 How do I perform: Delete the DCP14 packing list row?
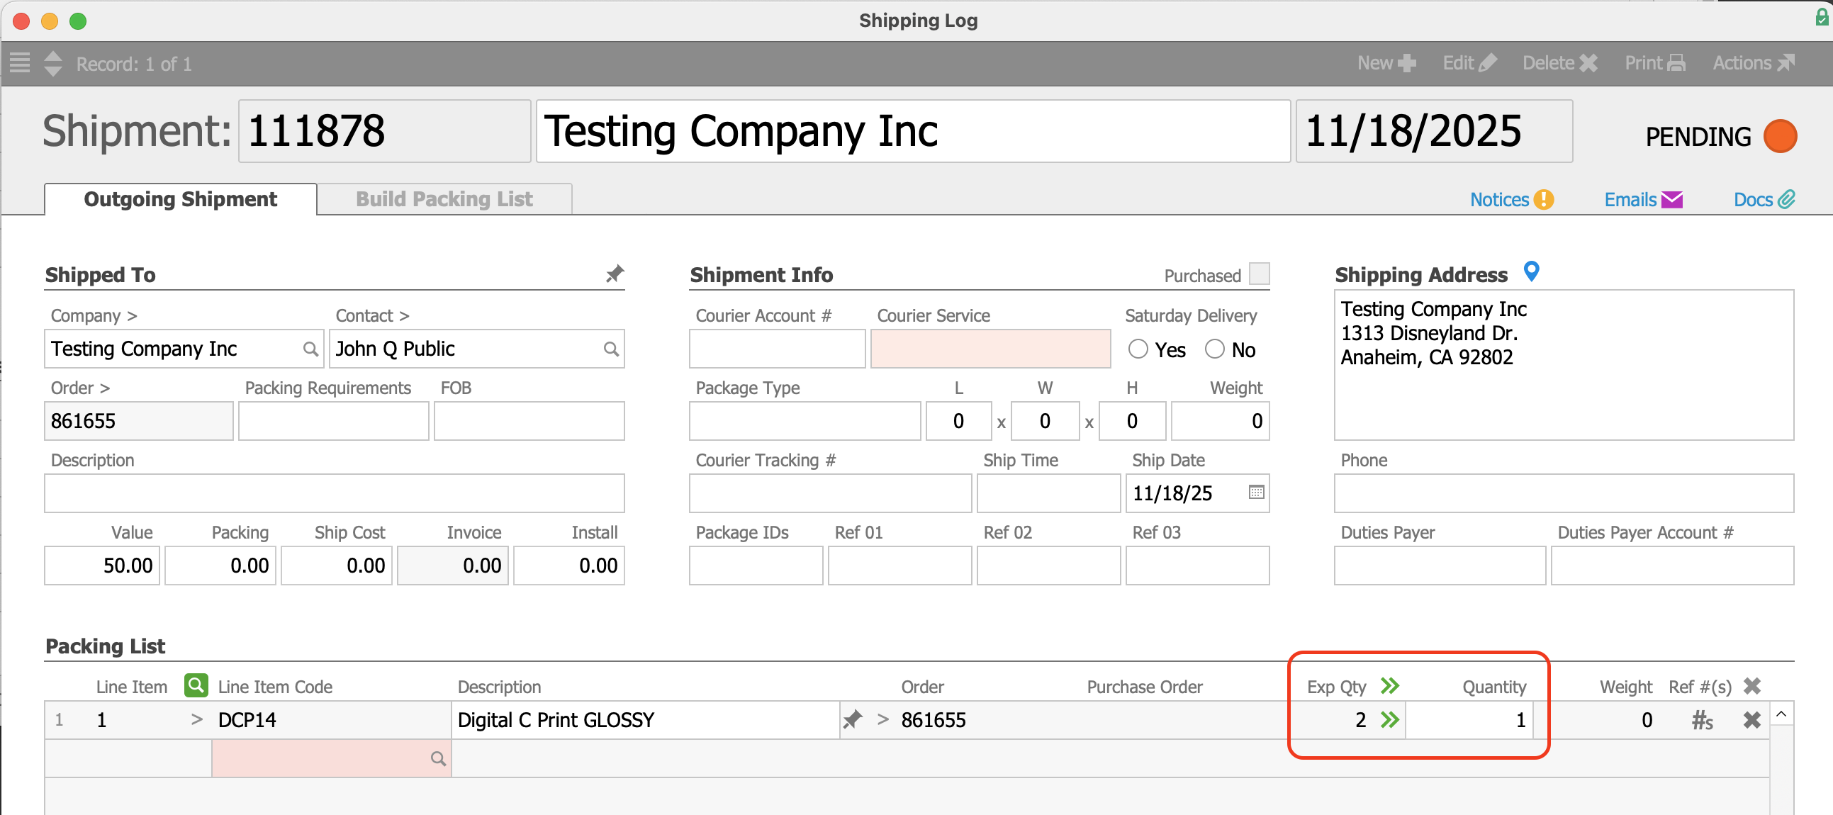click(1751, 720)
